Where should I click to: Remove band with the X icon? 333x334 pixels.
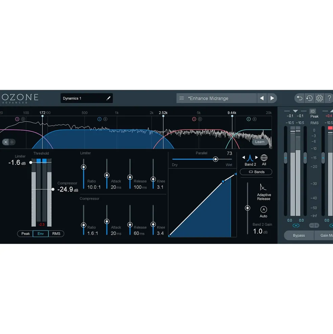coord(6,142)
